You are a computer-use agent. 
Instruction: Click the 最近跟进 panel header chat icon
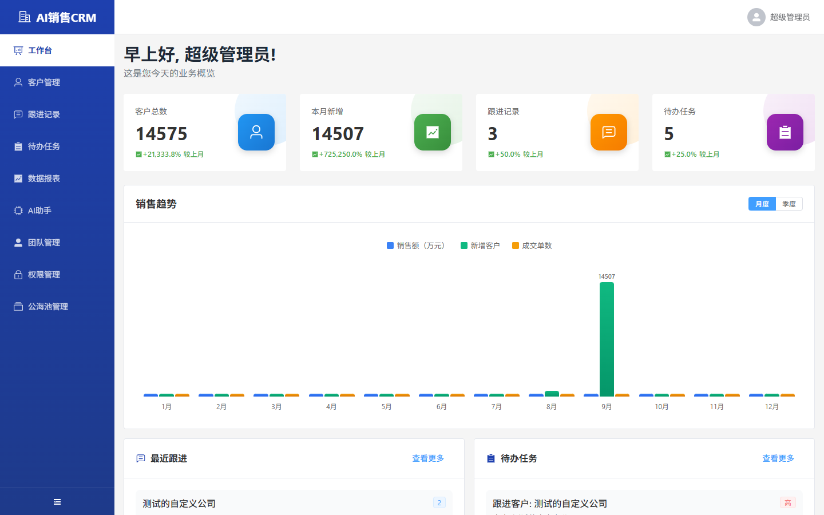pos(141,458)
